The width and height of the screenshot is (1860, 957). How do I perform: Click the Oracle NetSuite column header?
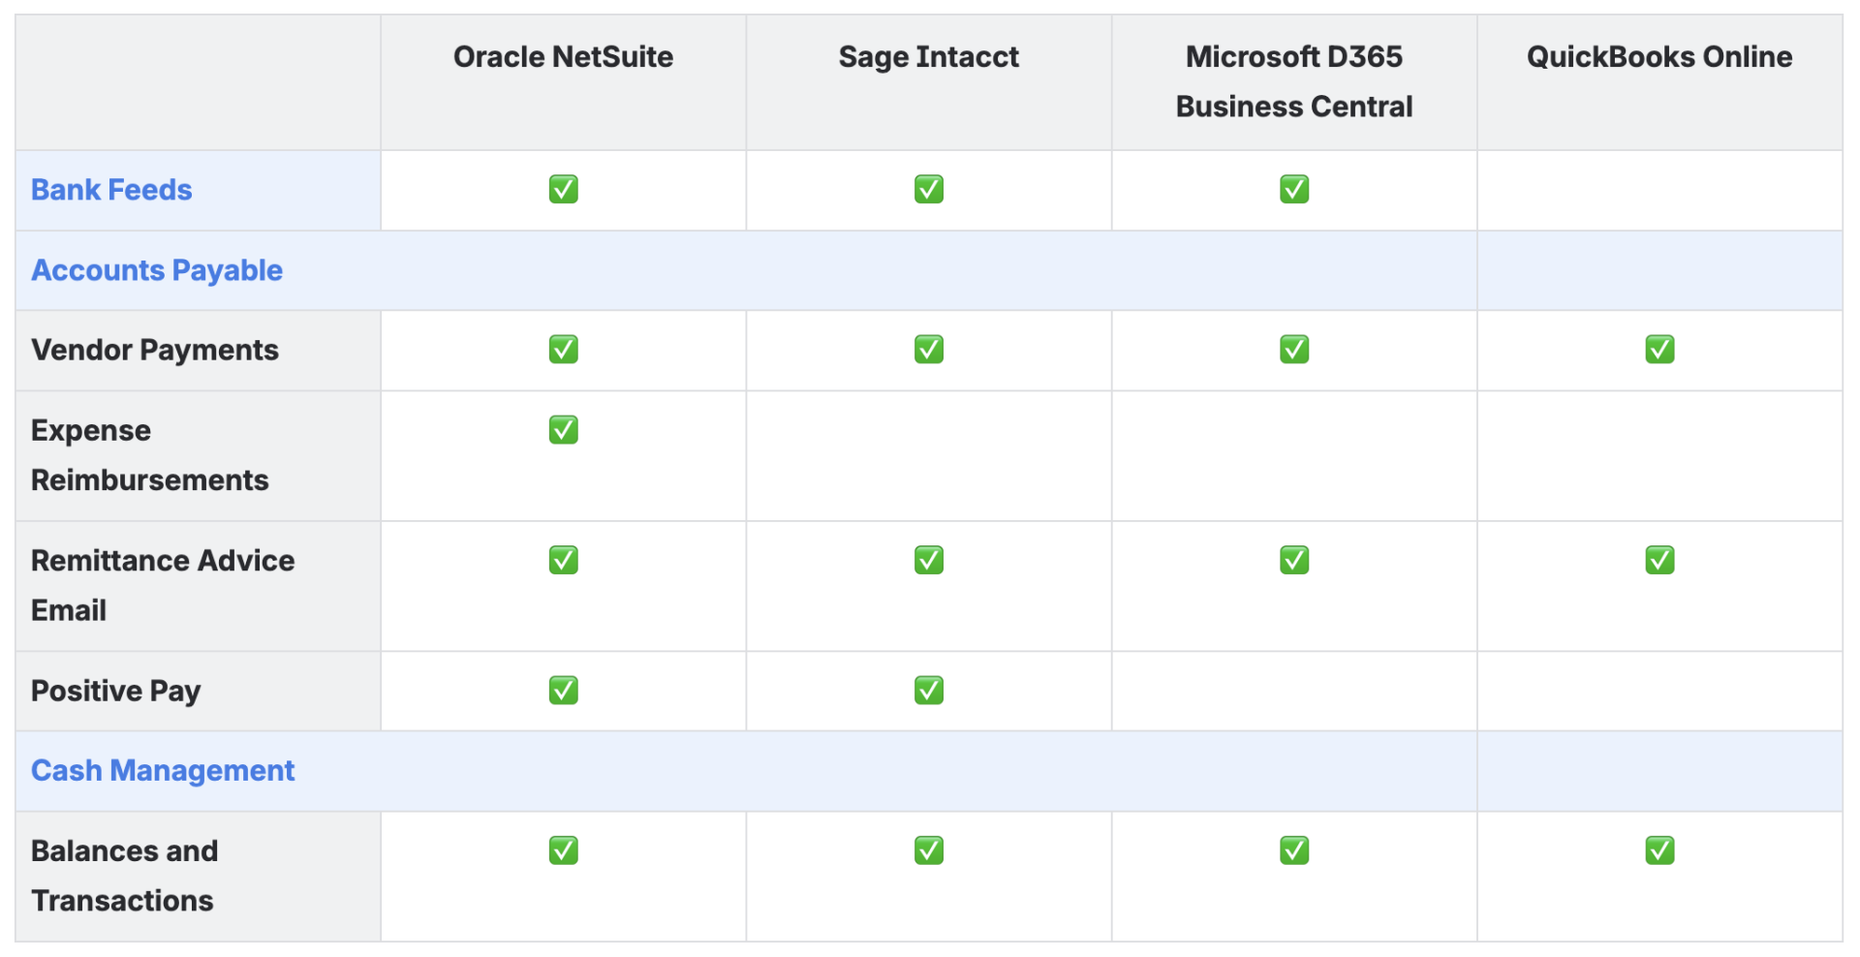563,57
